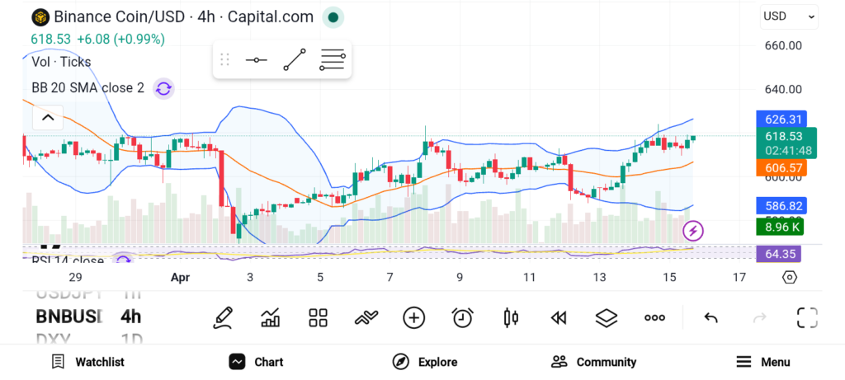845x380 pixels.
Task: Open the Menu hamburger button
Action: (x=762, y=362)
